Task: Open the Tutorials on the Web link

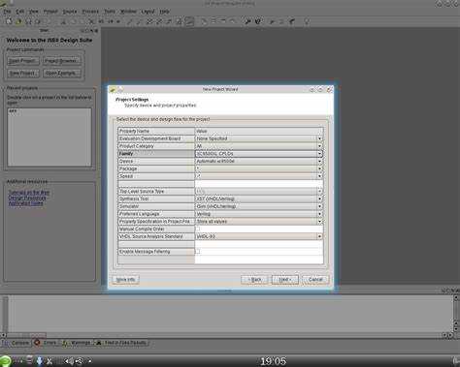Action: coord(29,193)
